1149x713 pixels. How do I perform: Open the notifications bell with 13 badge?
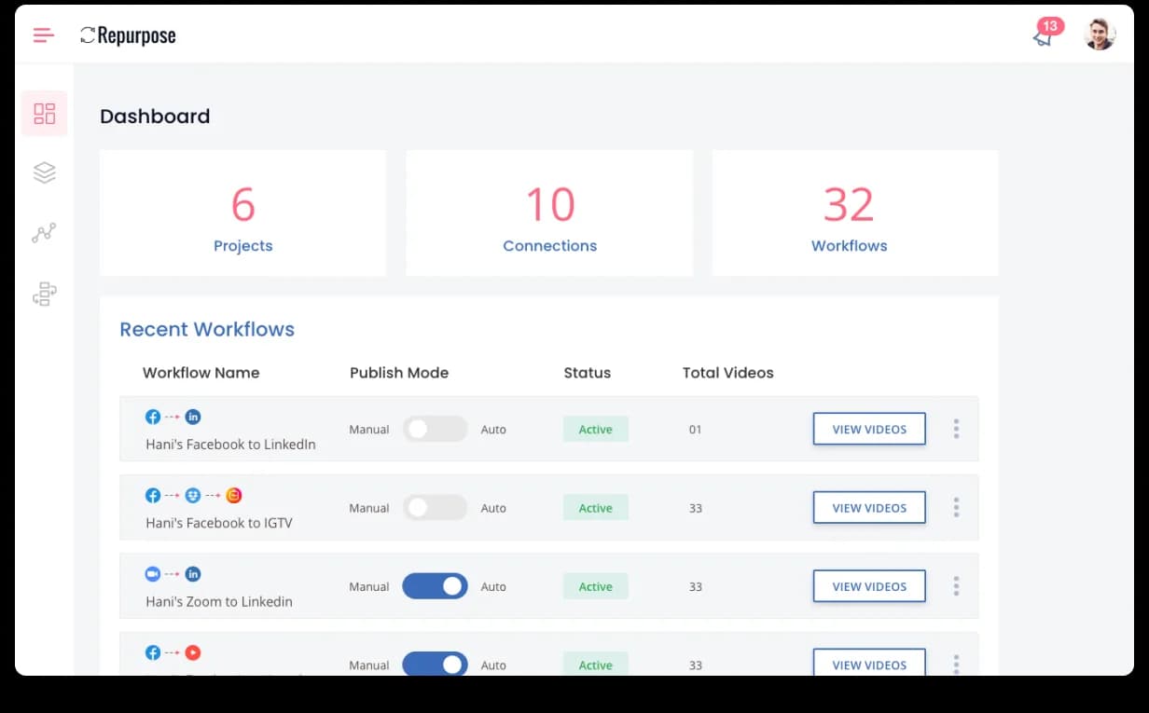tap(1046, 34)
